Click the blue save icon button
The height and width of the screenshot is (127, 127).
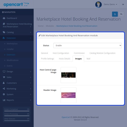click(115, 14)
